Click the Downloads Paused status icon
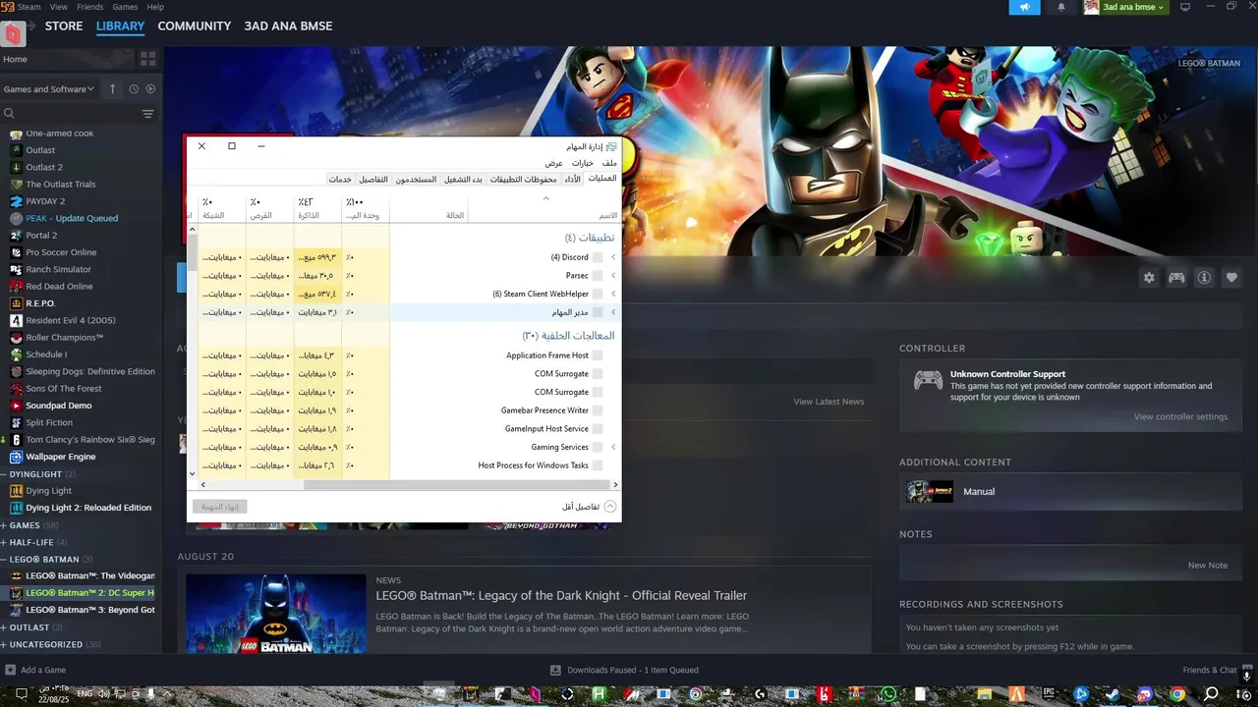This screenshot has height=707, width=1258. pyautogui.click(x=555, y=670)
